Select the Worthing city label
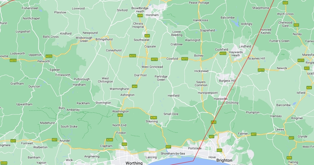Image resolution: width=314 pixels, height=165 pixels. tap(134, 163)
